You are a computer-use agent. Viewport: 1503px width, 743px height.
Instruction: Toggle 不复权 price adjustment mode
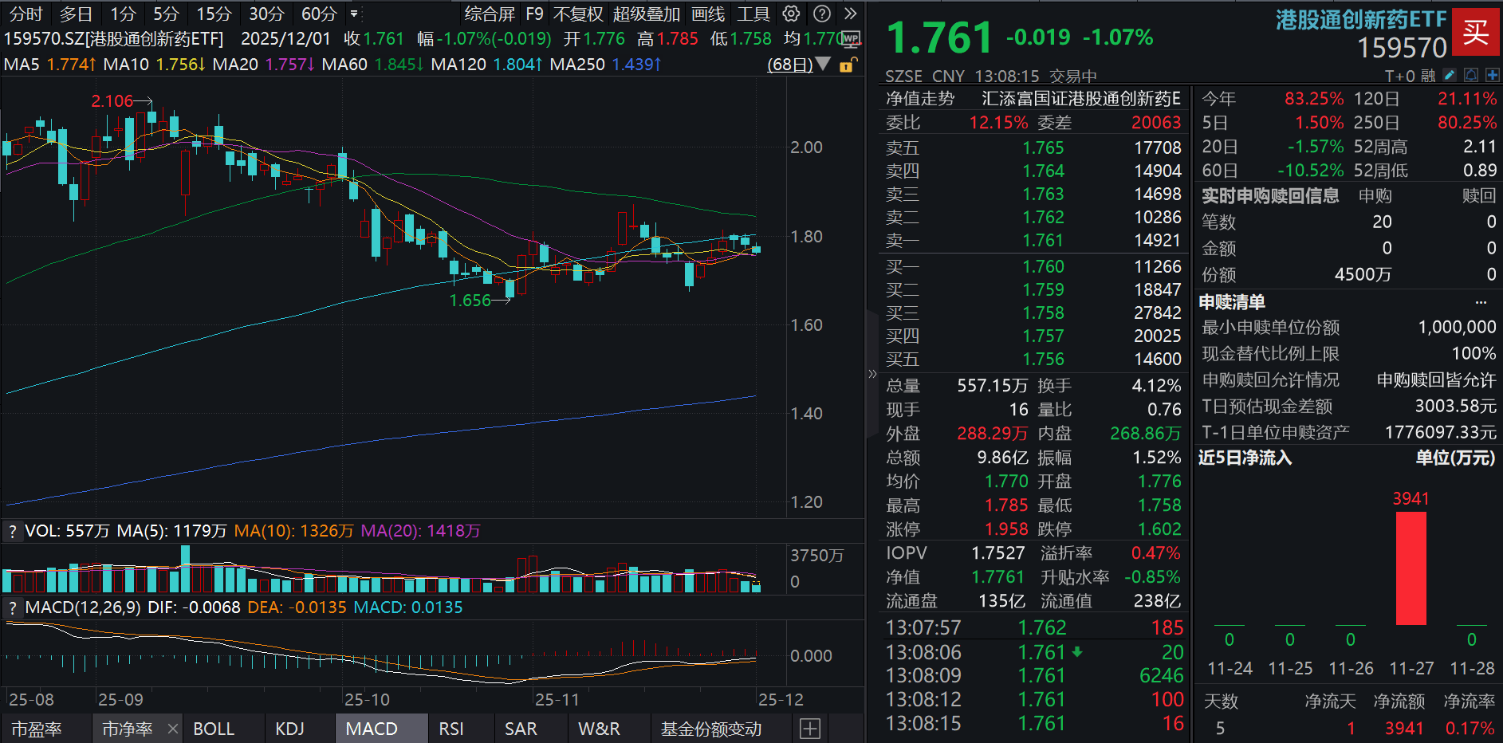(x=577, y=14)
